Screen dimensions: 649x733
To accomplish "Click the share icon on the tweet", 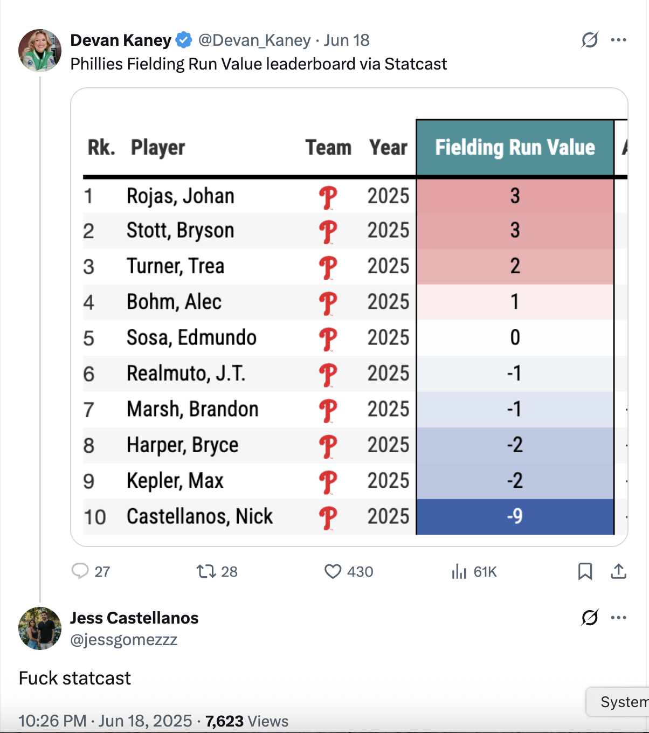I will [618, 571].
